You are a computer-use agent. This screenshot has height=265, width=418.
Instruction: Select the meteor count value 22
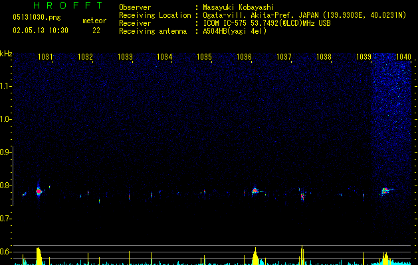coord(96,30)
